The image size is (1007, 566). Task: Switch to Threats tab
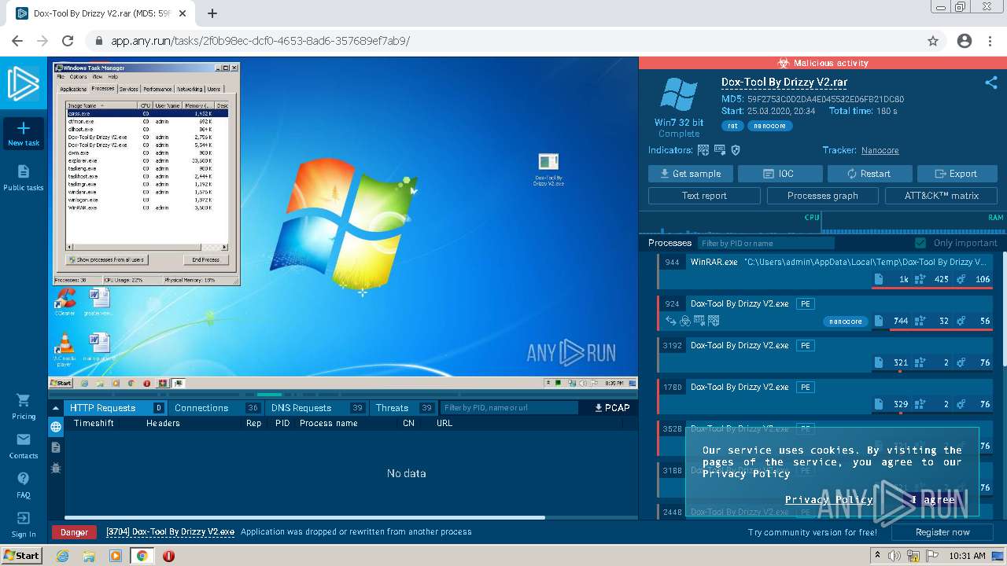[x=404, y=408]
